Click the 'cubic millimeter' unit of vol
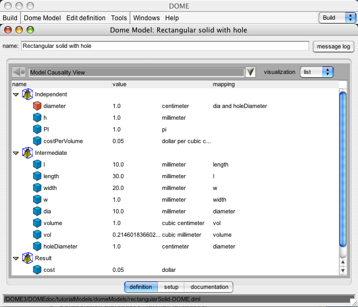 [181, 235]
